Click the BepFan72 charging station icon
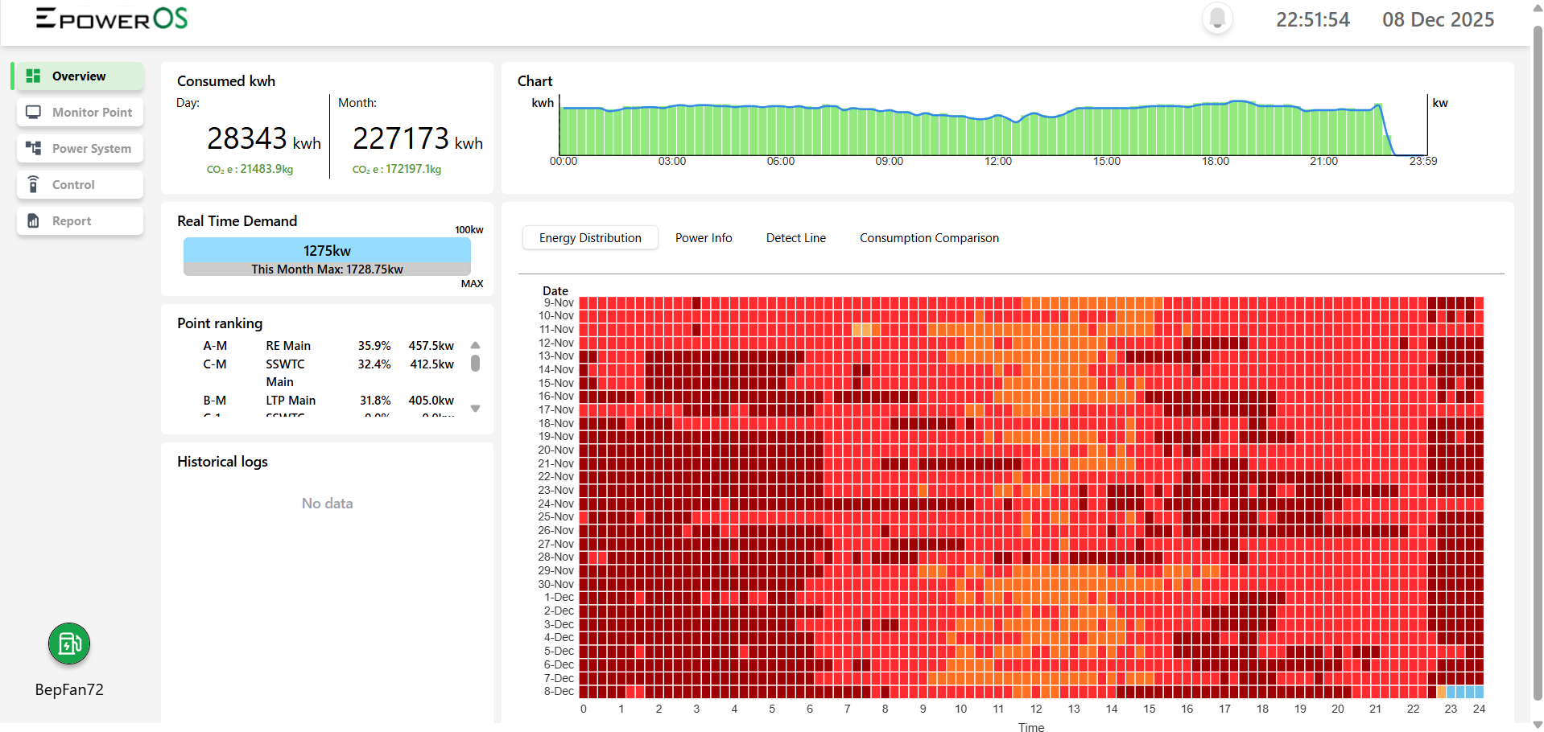This screenshot has height=732, width=1544. (68, 644)
